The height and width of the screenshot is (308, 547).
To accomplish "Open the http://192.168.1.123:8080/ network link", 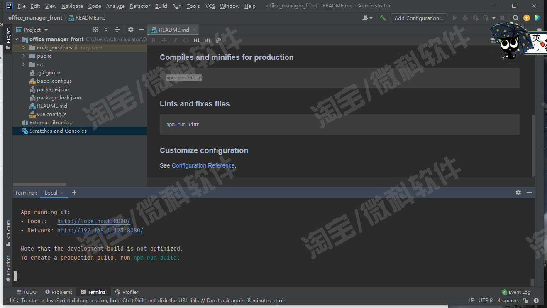I will [100, 230].
